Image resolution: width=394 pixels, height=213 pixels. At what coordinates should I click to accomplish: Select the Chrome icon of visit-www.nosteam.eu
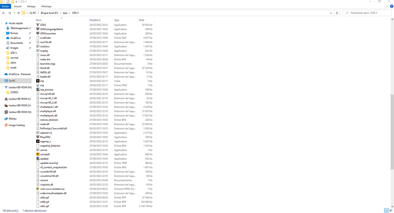point(38,189)
